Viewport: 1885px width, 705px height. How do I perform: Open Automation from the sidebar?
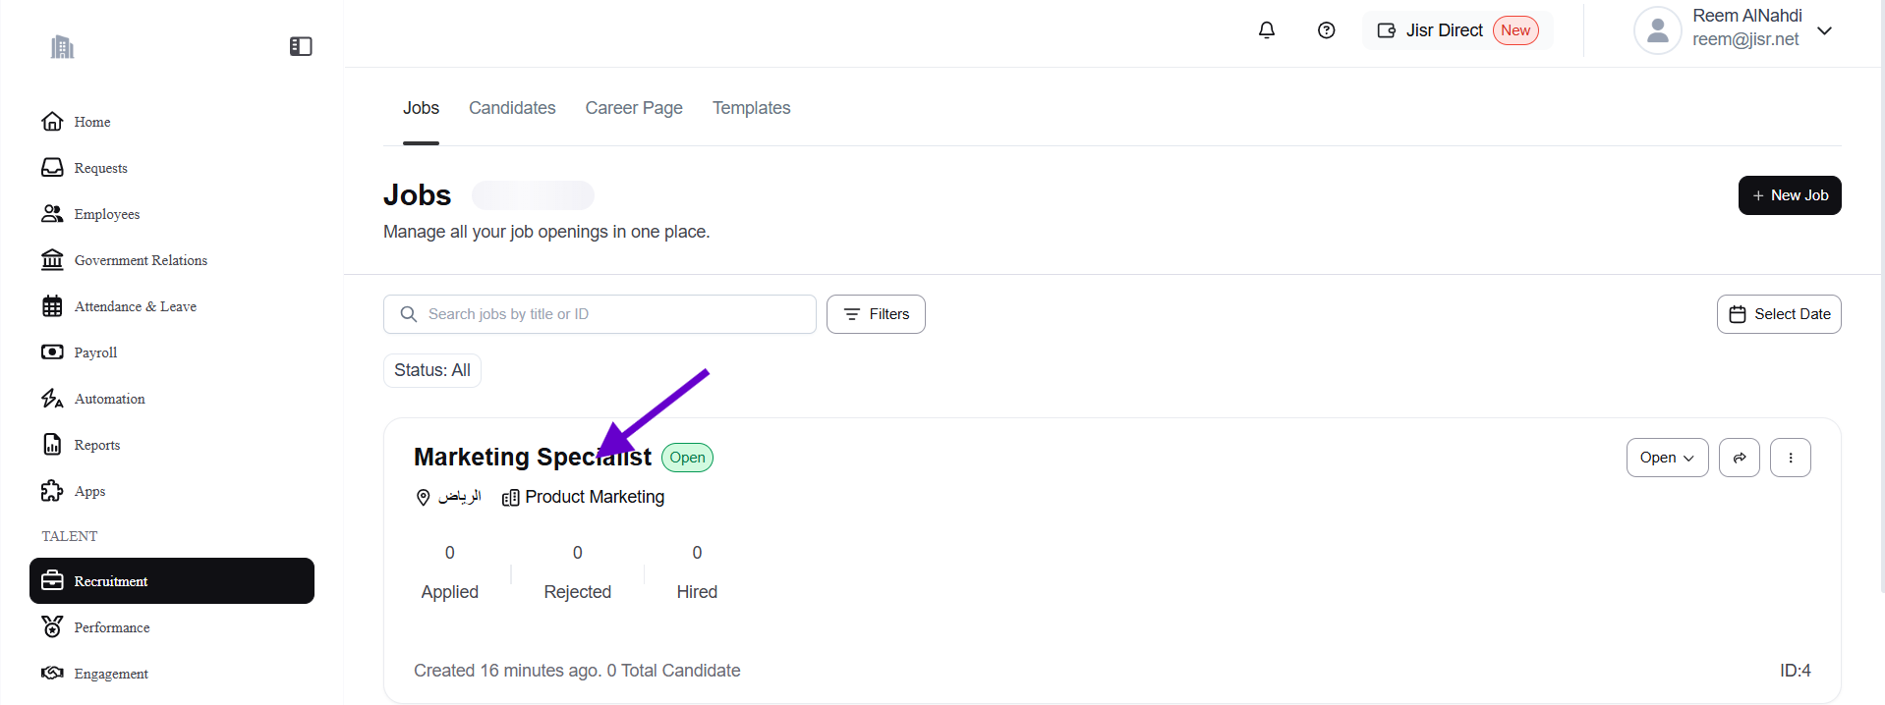[x=109, y=399]
